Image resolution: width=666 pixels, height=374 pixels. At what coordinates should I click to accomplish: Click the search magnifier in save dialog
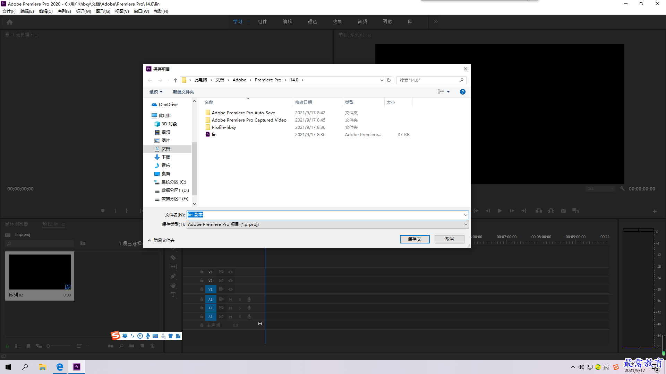click(461, 80)
